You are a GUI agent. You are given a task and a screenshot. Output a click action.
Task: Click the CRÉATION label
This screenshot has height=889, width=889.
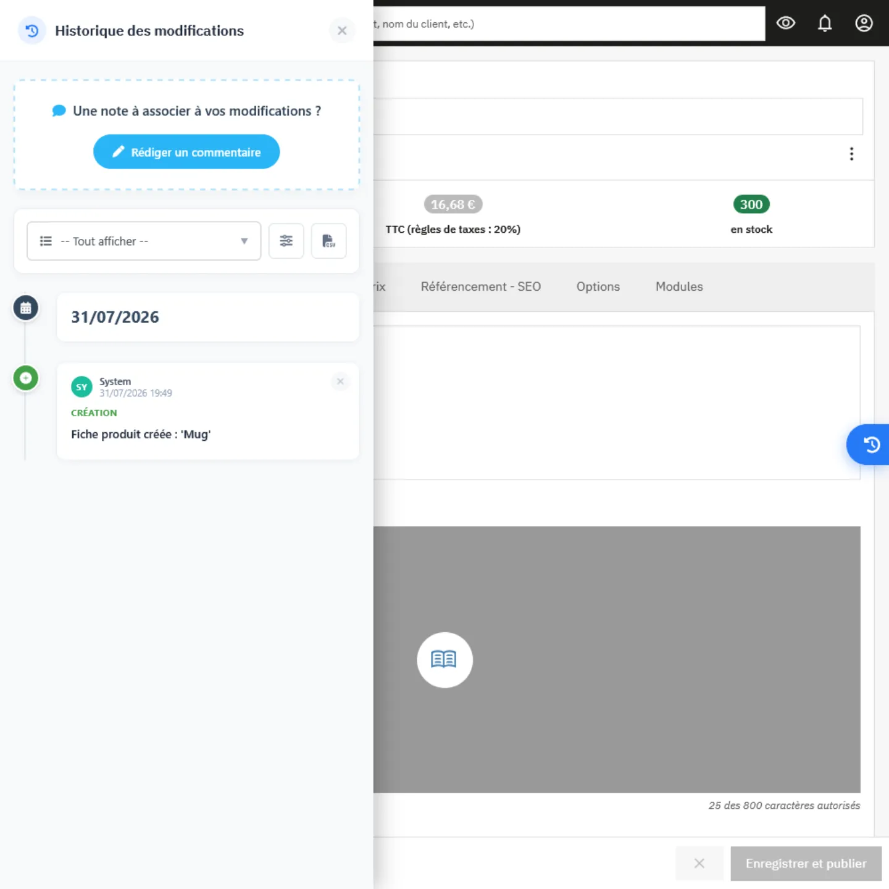coord(94,412)
